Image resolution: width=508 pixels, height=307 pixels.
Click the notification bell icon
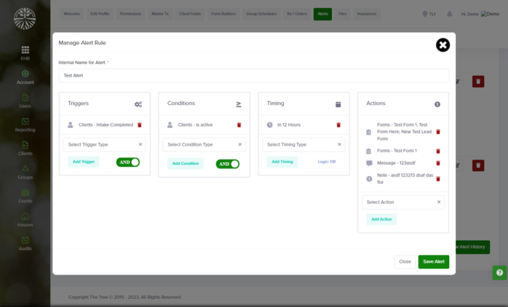tap(449, 14)
